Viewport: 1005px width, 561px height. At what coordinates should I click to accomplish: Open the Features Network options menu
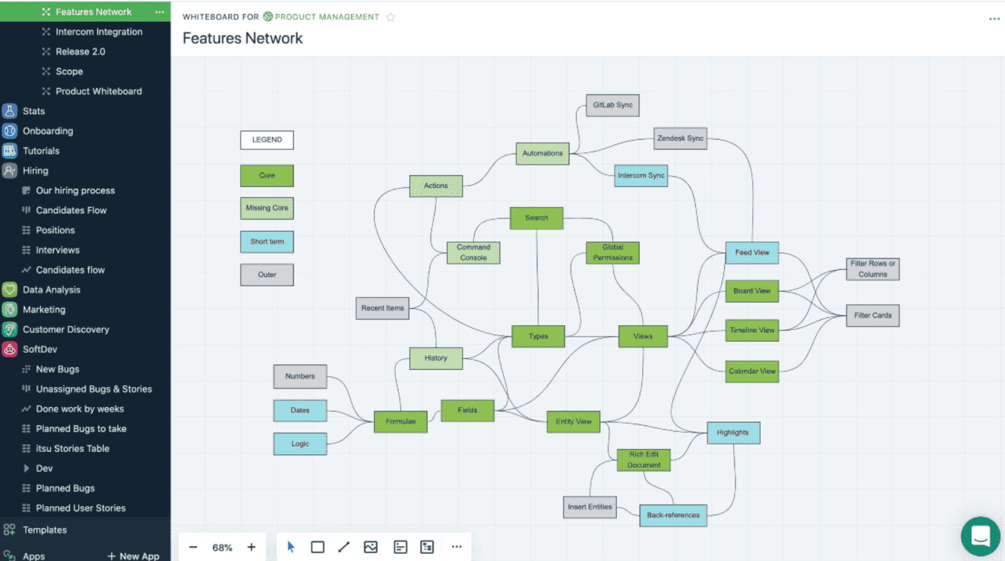tap(159, 11)
